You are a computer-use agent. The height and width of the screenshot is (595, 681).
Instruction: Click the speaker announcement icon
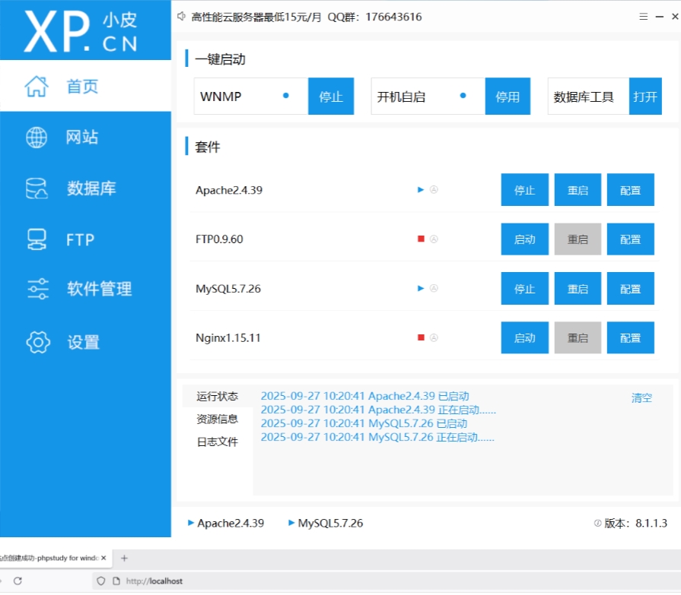[x=181, y=17]
